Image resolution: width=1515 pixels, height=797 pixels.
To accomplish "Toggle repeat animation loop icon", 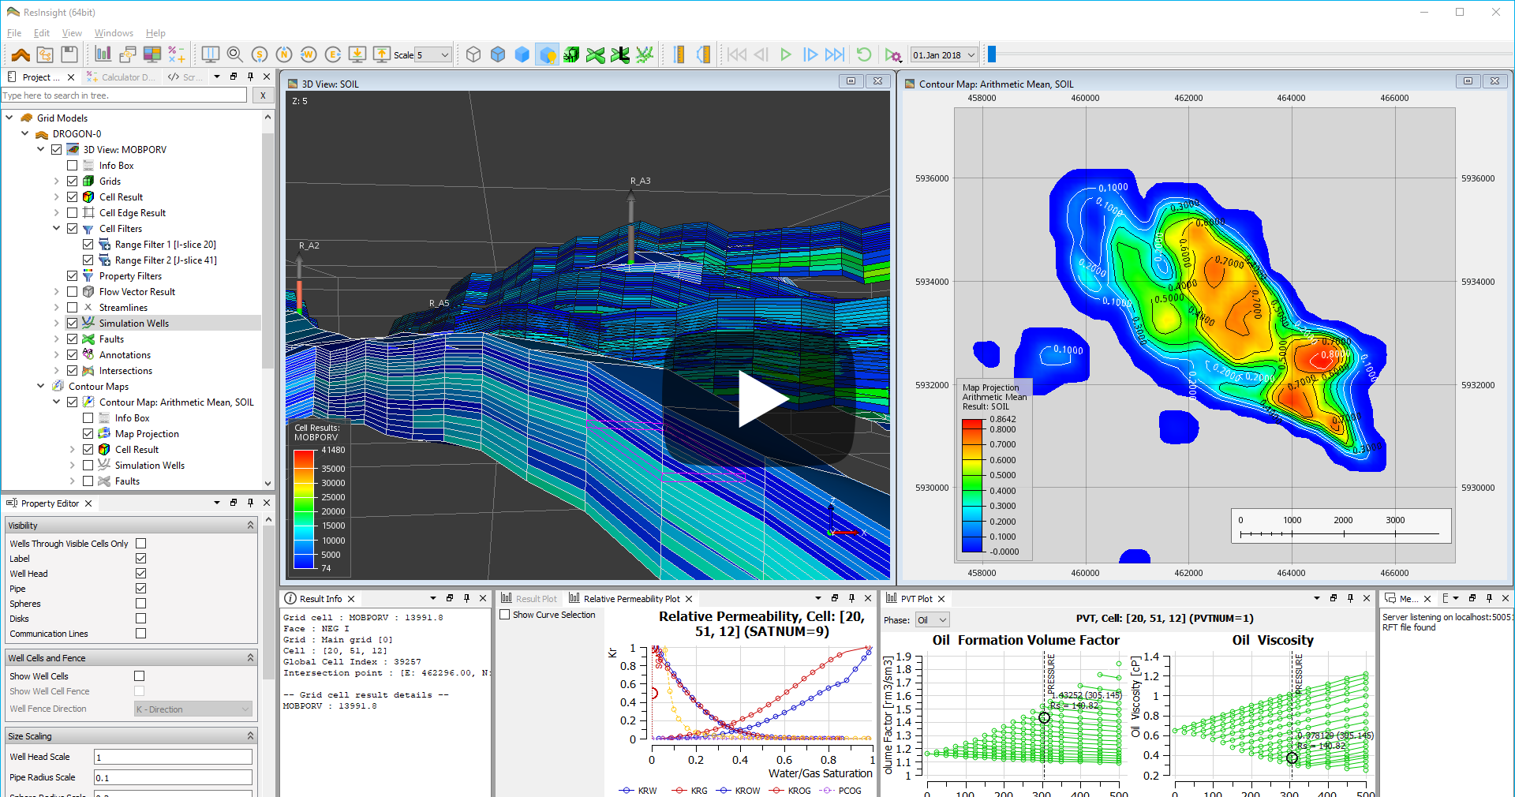I will click(864, 54).
